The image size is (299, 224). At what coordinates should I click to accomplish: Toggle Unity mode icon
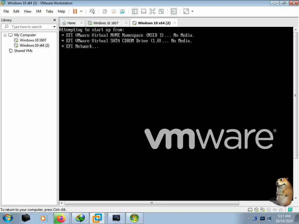161,11
